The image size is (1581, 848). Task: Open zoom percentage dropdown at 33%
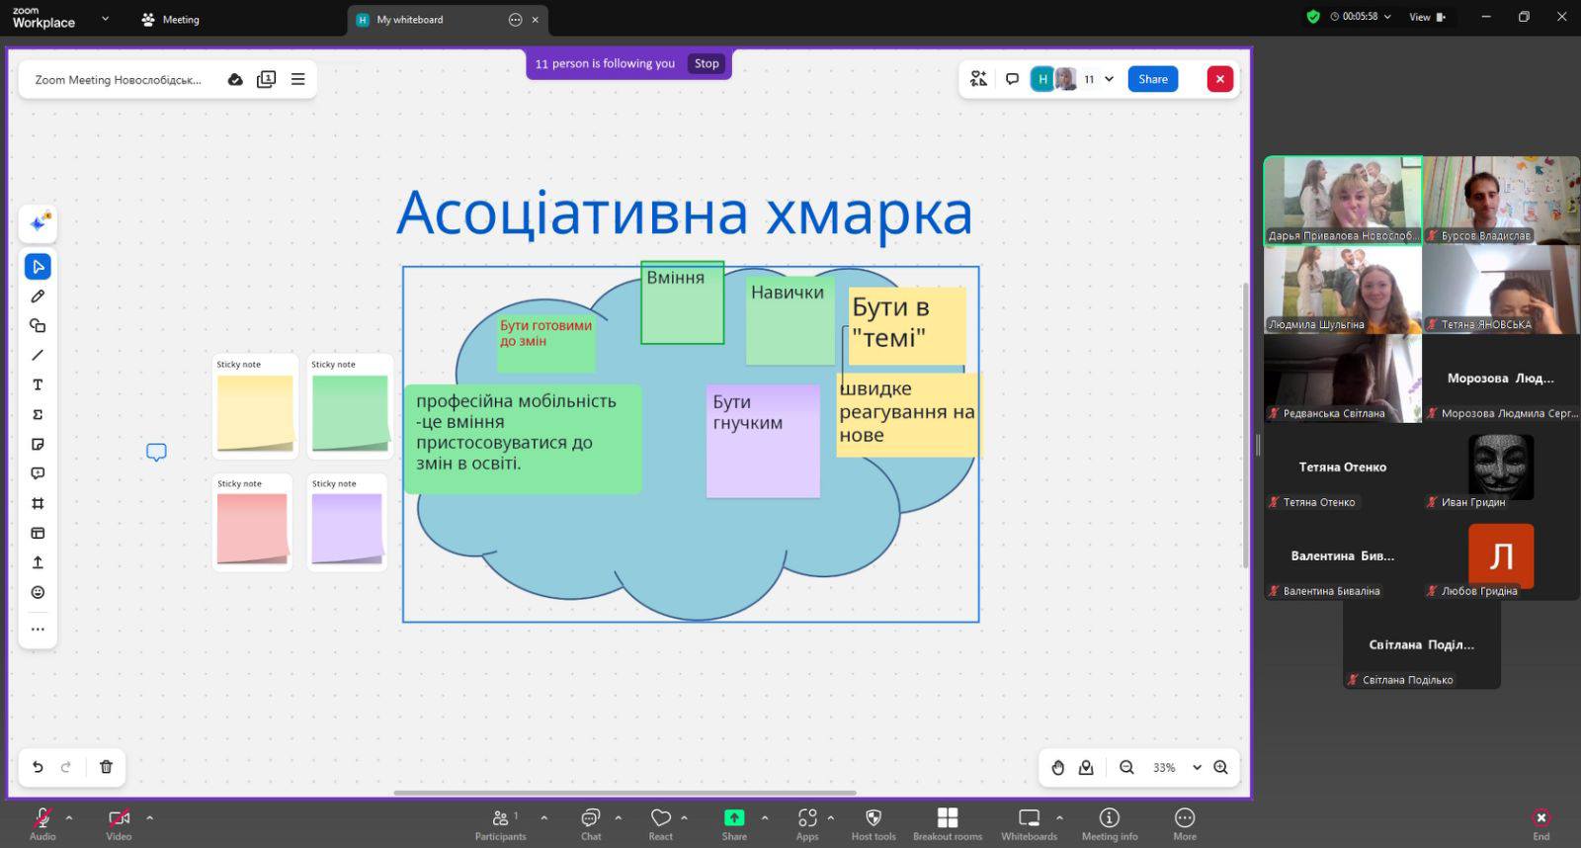point(1197,768)
